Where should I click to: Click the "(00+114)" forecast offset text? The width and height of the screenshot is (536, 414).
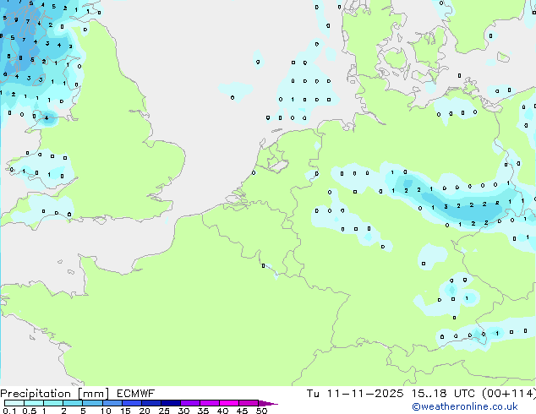[509, 394]
